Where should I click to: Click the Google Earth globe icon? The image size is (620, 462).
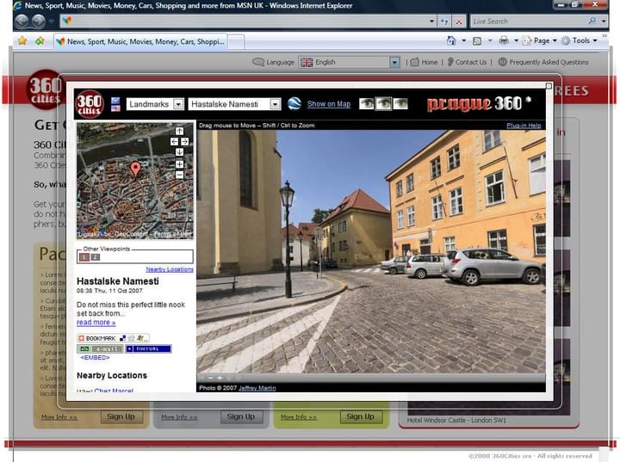click(x=294, y=104)
